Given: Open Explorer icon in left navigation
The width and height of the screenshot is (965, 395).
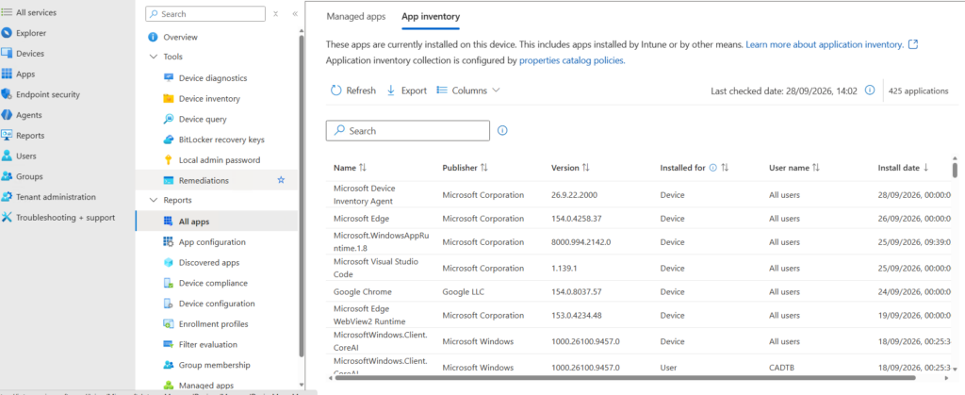Looking at the screenshot, I should (7, 33).
